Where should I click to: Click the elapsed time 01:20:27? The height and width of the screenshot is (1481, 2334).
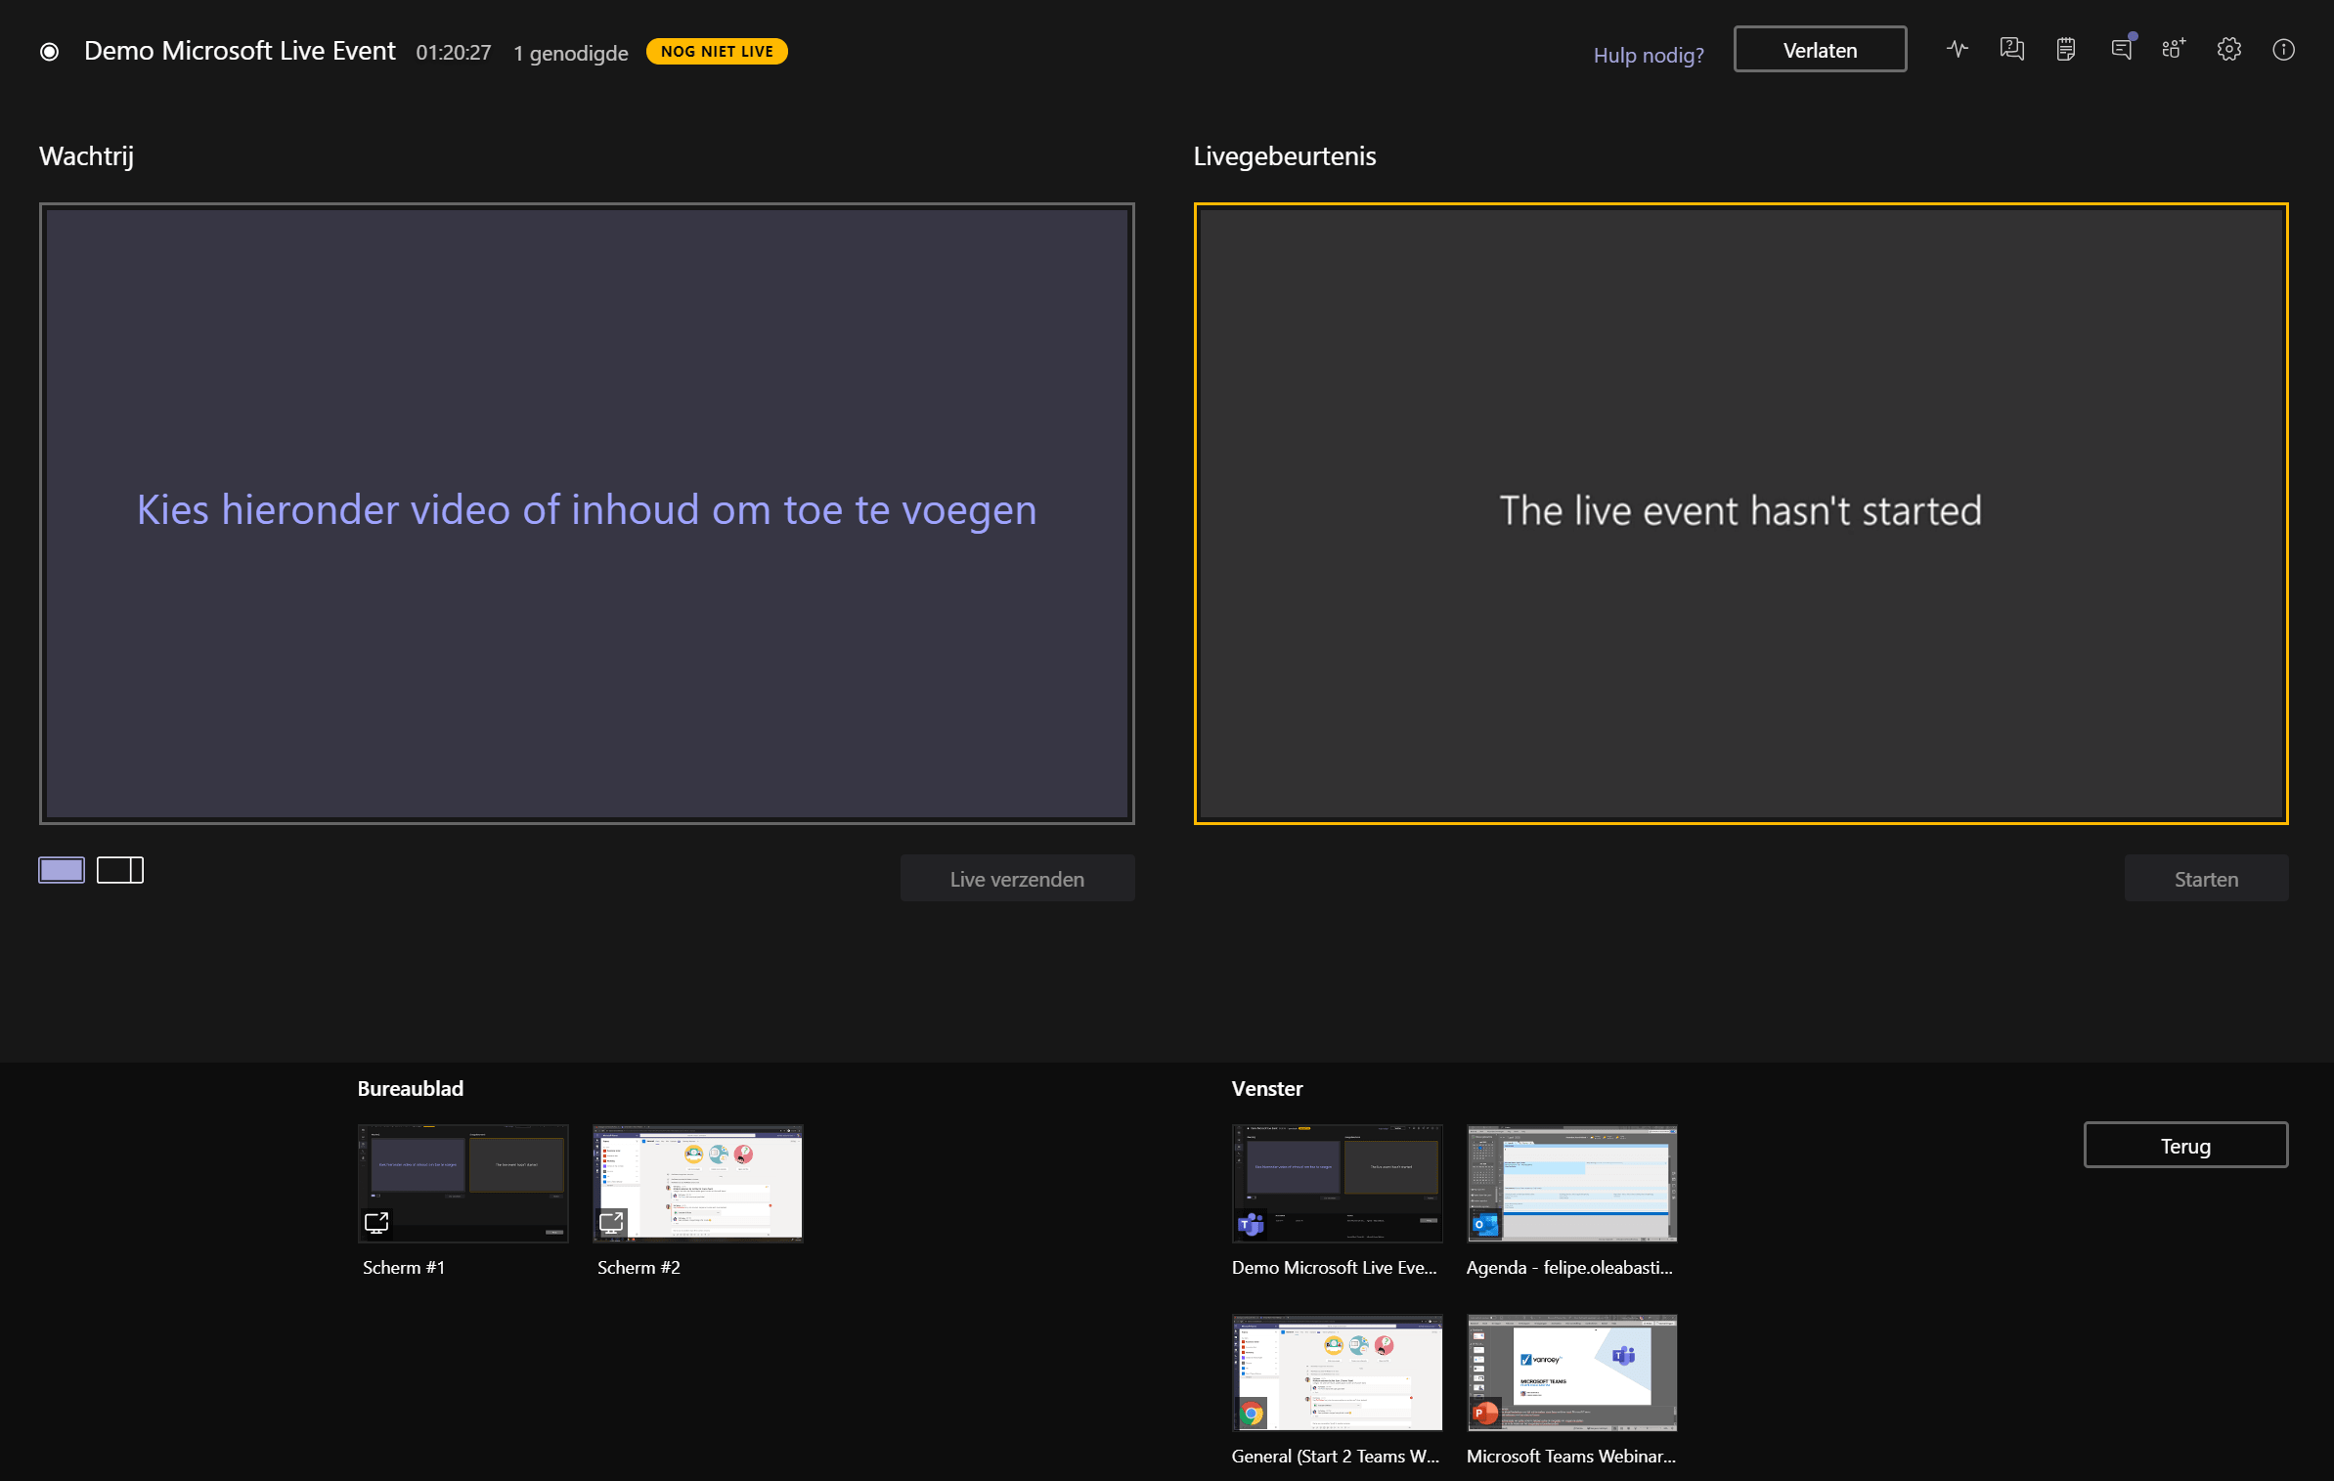pos(454,53)
